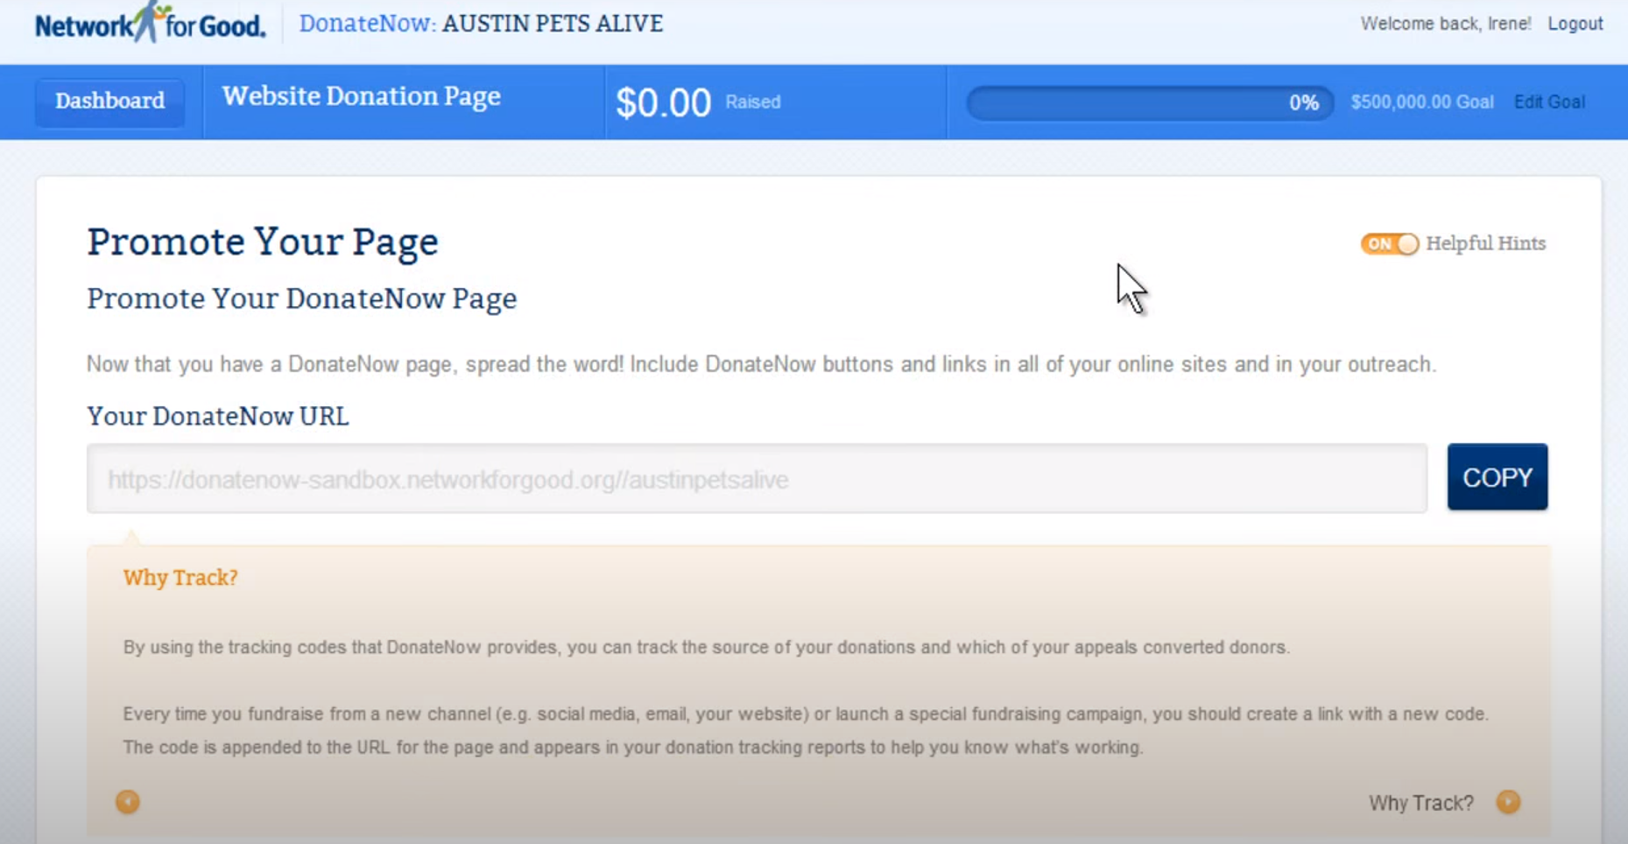The height and width of the screenshot is (844, 1628).
Task: Click the $0.00 Raised amount
Action: pos(698,102)
